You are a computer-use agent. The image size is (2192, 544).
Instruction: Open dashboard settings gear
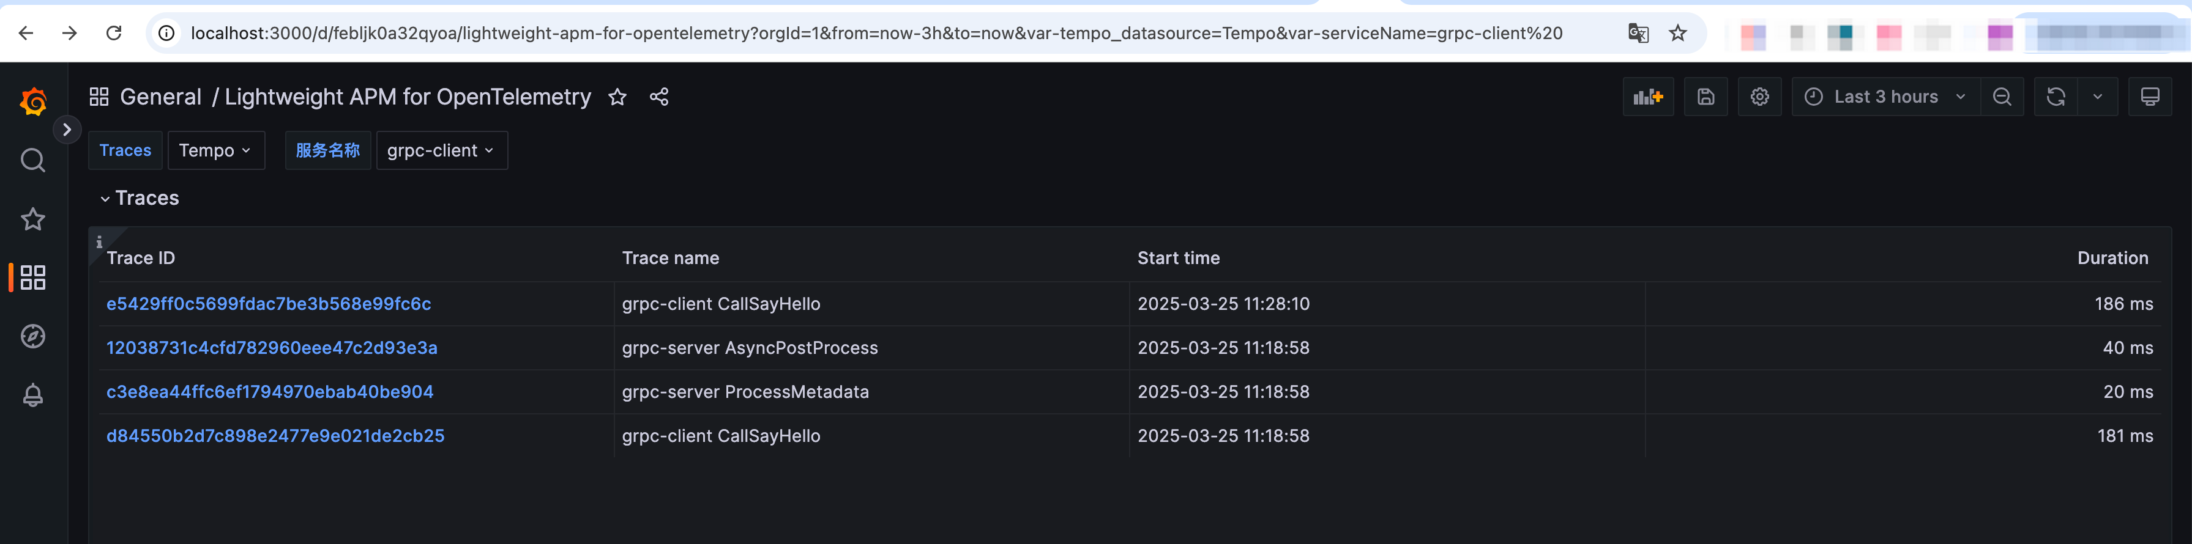tap(1760, 96)
